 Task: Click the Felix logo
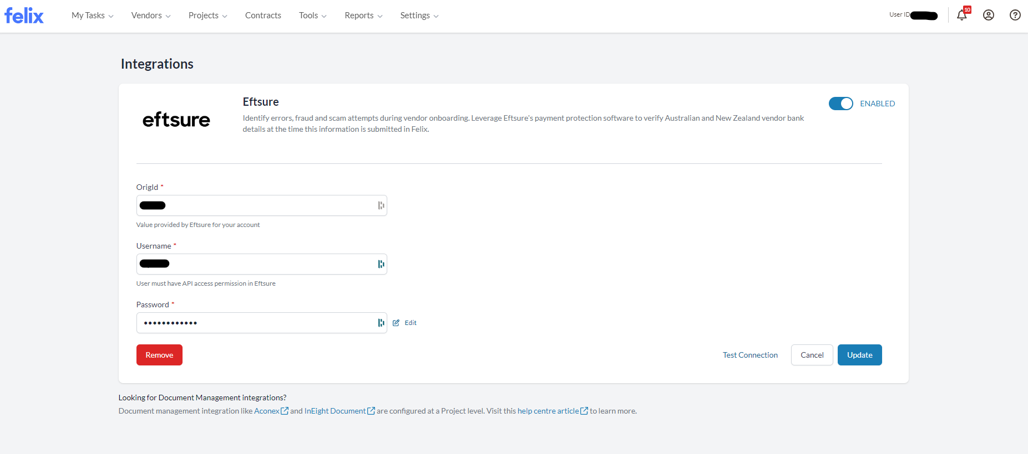24,16
